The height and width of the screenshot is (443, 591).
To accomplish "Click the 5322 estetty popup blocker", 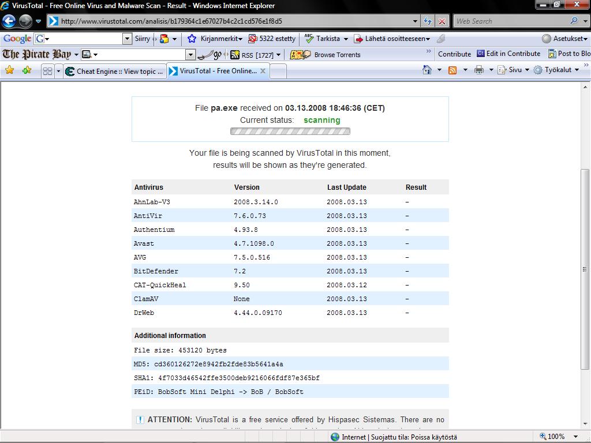I will pyautogui.click(x=272, y=39).
